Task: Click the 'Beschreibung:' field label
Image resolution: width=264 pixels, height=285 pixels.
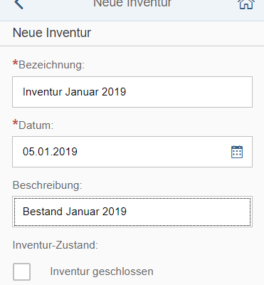Action: coord(47,185)
